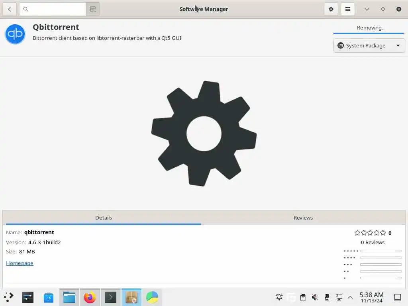Open the gear-shaped actions button in header
The height and width of the screenshot is (306, 408).
click(x=331, y=9)
